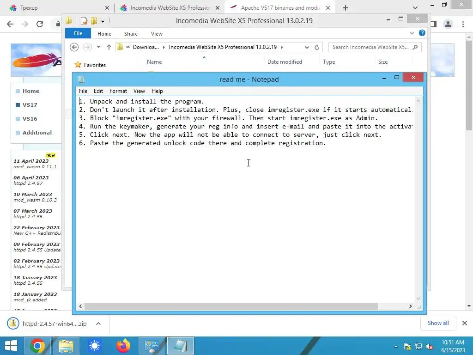
Task: Click Notepad title bar document icon
Action: pyautogui.click(x=81, y=80)
